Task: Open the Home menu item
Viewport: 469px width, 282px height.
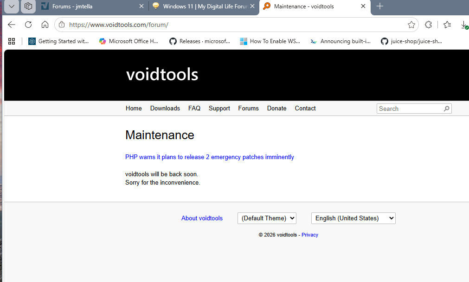Action: click(134, 108)
